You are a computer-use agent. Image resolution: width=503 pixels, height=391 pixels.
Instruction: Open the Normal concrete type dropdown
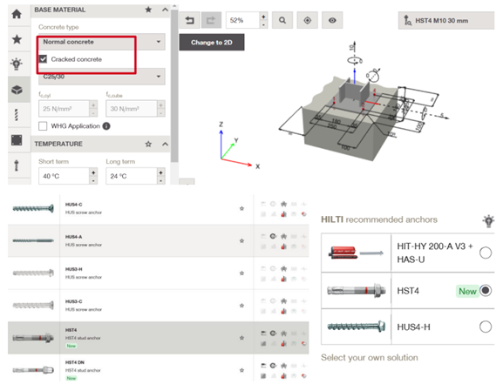[102, 42]
